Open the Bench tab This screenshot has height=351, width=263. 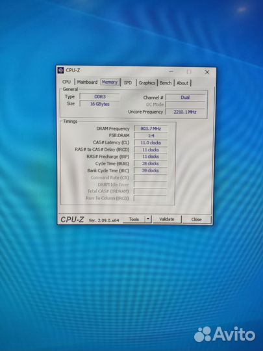166,83
